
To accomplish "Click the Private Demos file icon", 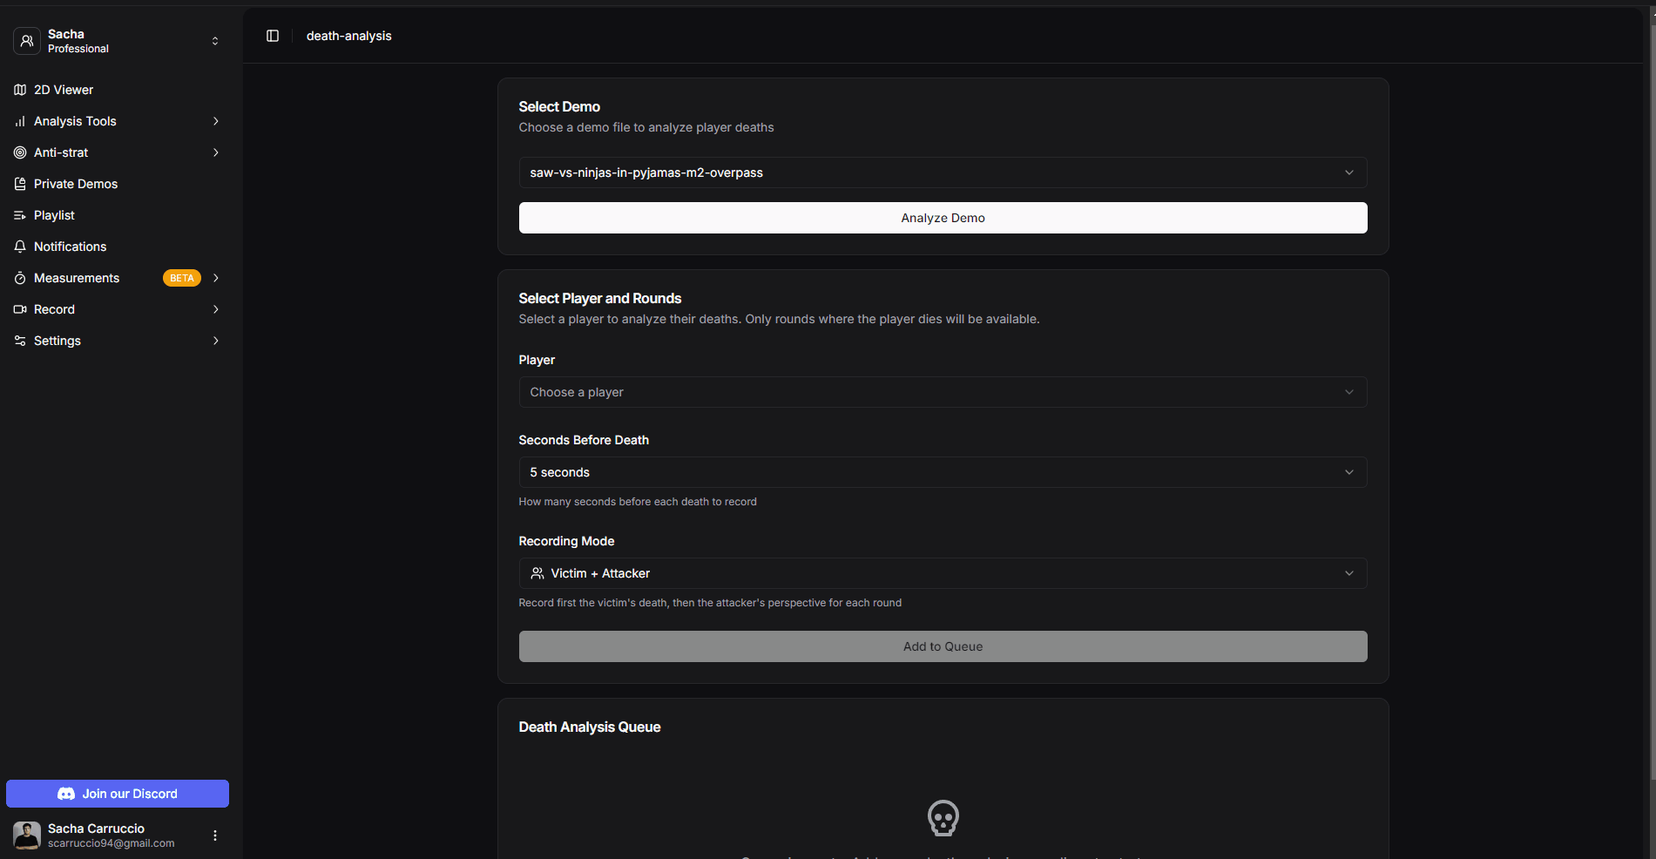I will pos(20,184).
